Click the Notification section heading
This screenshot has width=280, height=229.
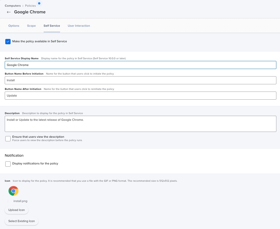(14, 155)
